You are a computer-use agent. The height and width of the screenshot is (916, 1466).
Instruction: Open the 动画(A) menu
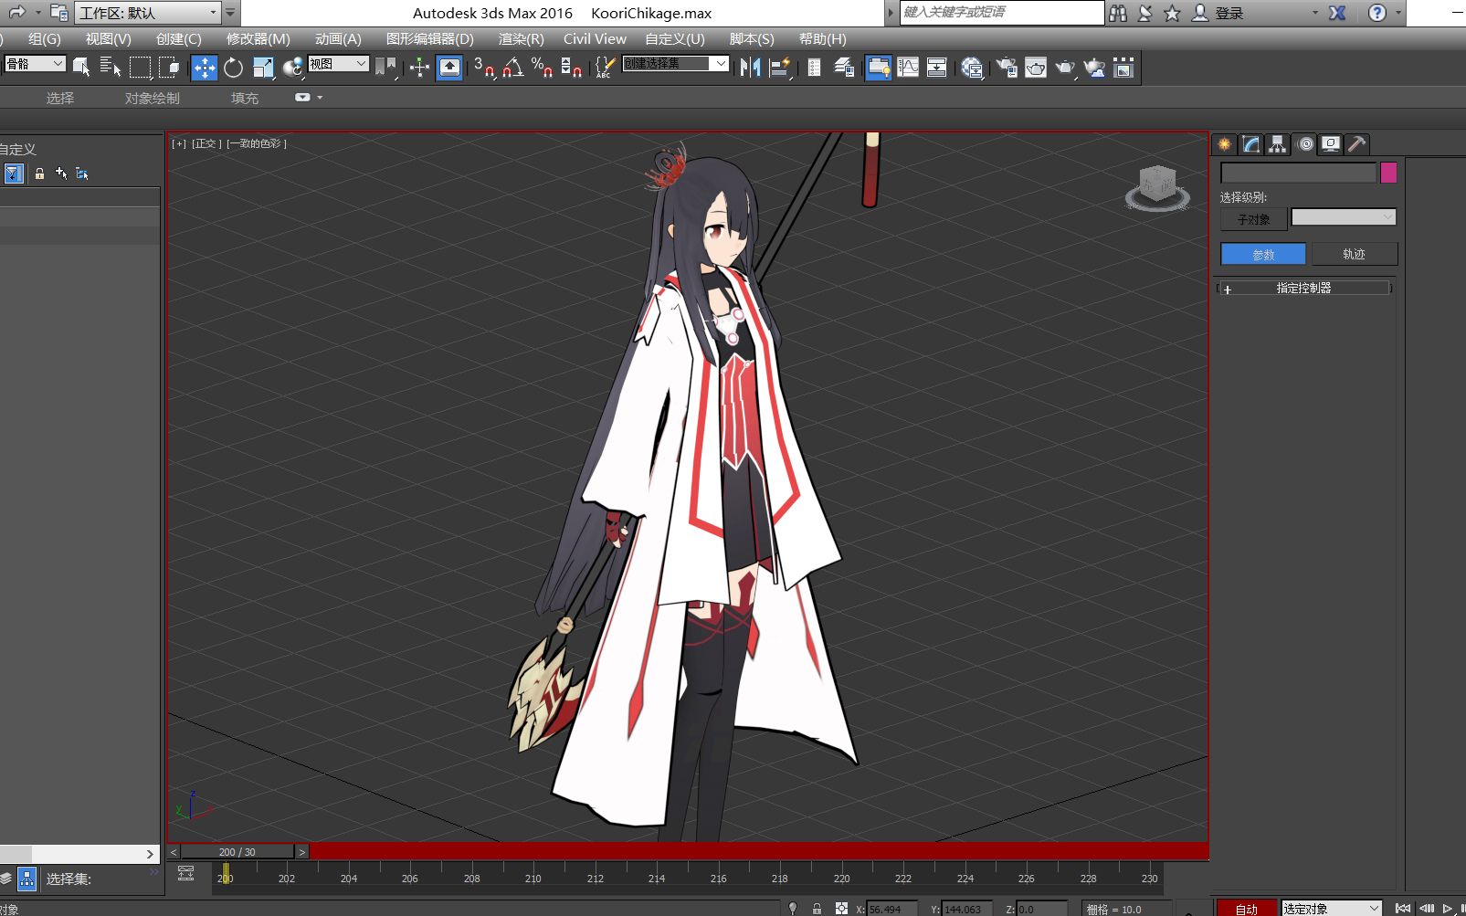point(338,39)
